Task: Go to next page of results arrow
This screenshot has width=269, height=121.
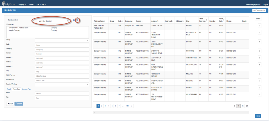Action: click(132, 106)
